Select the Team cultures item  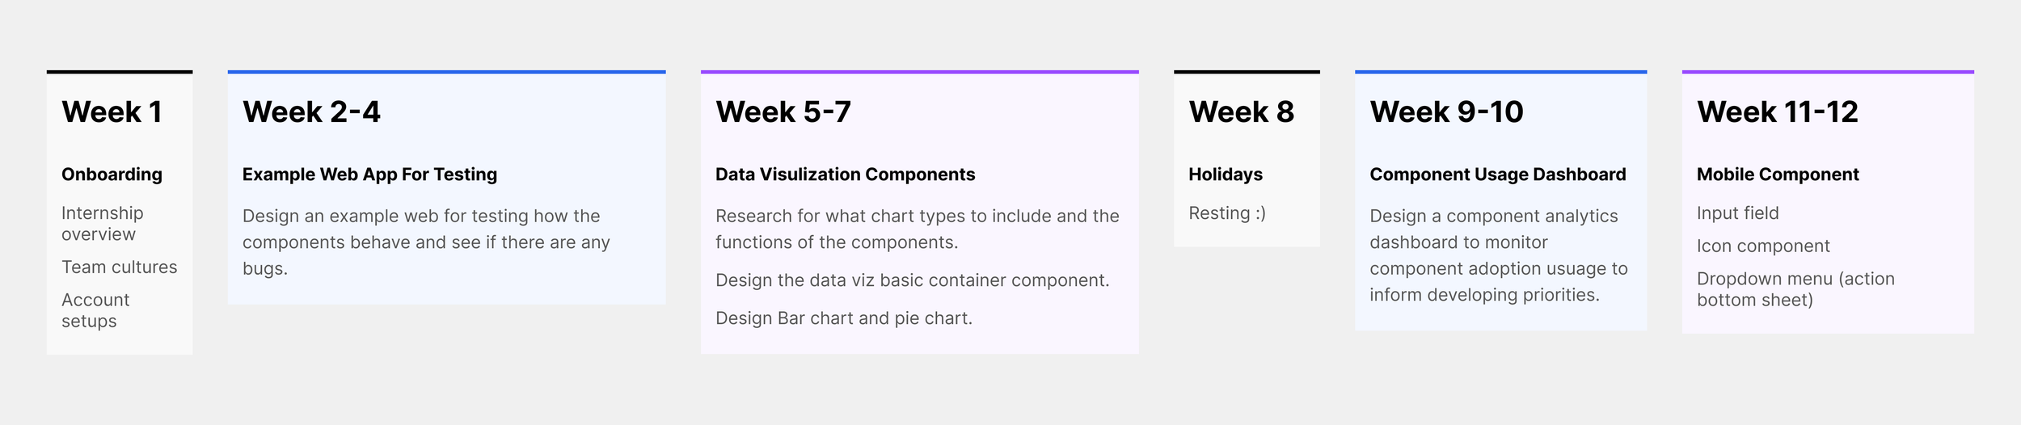tap(119, 267)
